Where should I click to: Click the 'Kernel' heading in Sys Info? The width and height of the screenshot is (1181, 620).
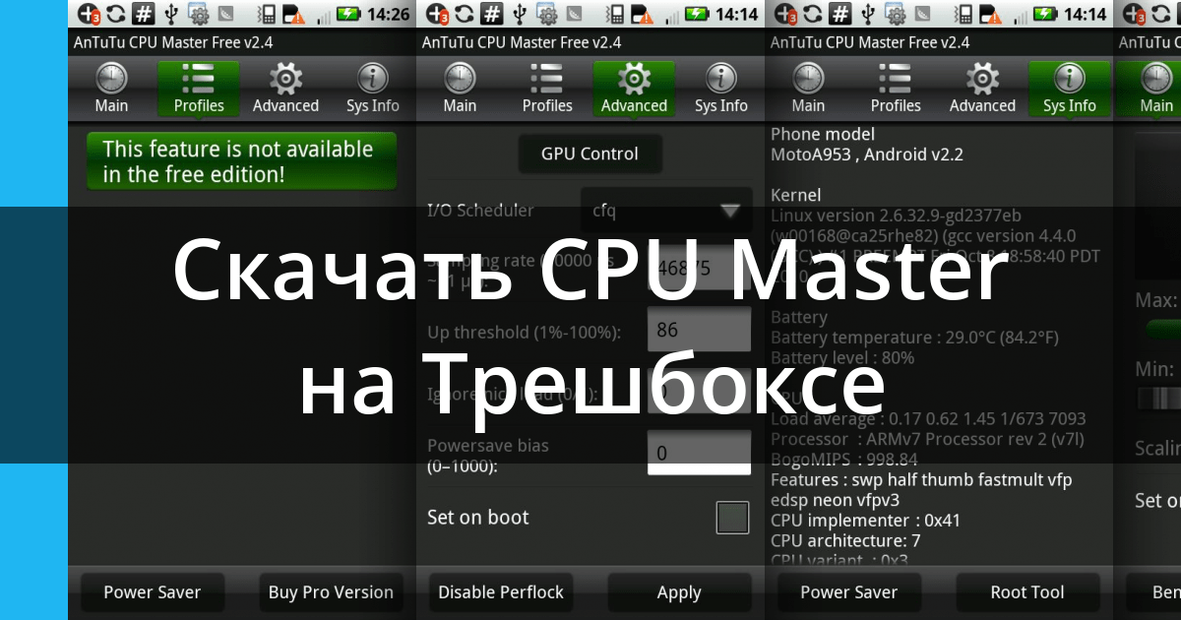click(796, 195)
